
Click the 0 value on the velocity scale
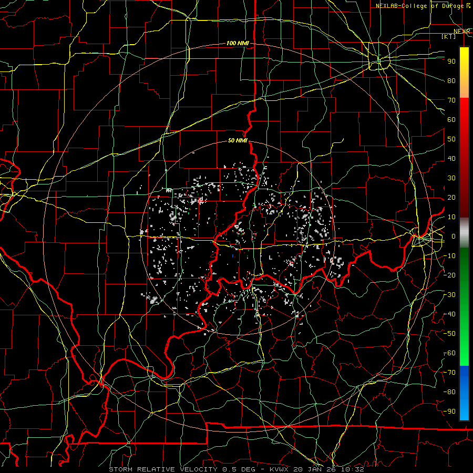point(454,236)
